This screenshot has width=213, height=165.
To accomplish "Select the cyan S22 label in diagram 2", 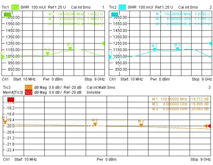I will [115, 14].
